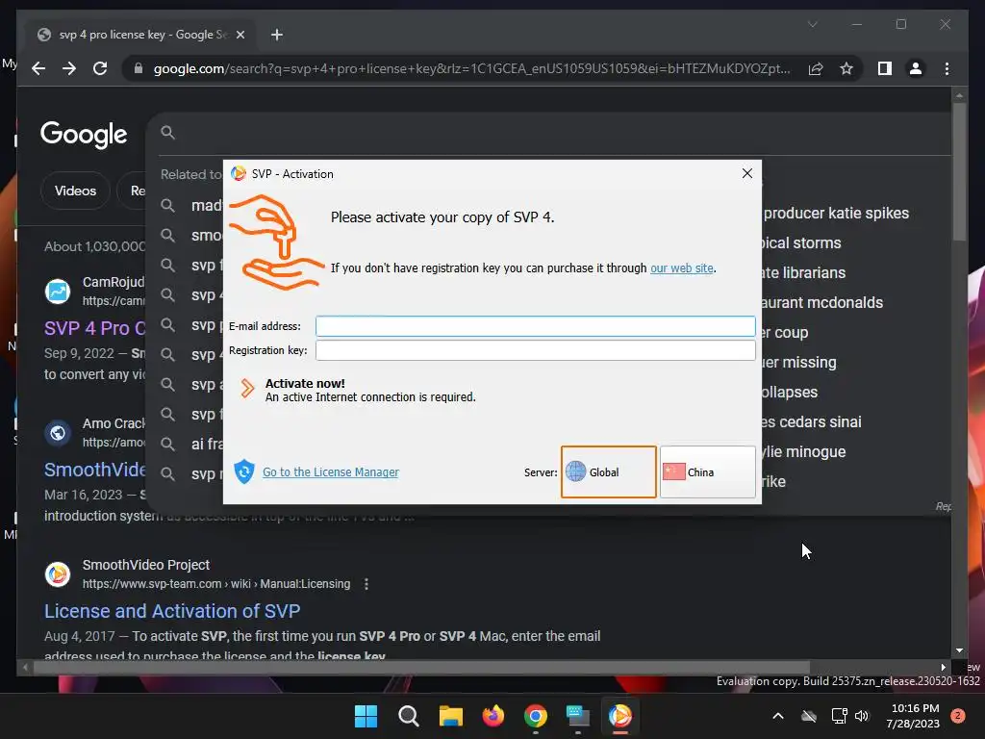Image resolution: width=985 pixels, height=739 pixels.
Task: Open 'License and Activation of SVP' result
Action: [172, 611]
